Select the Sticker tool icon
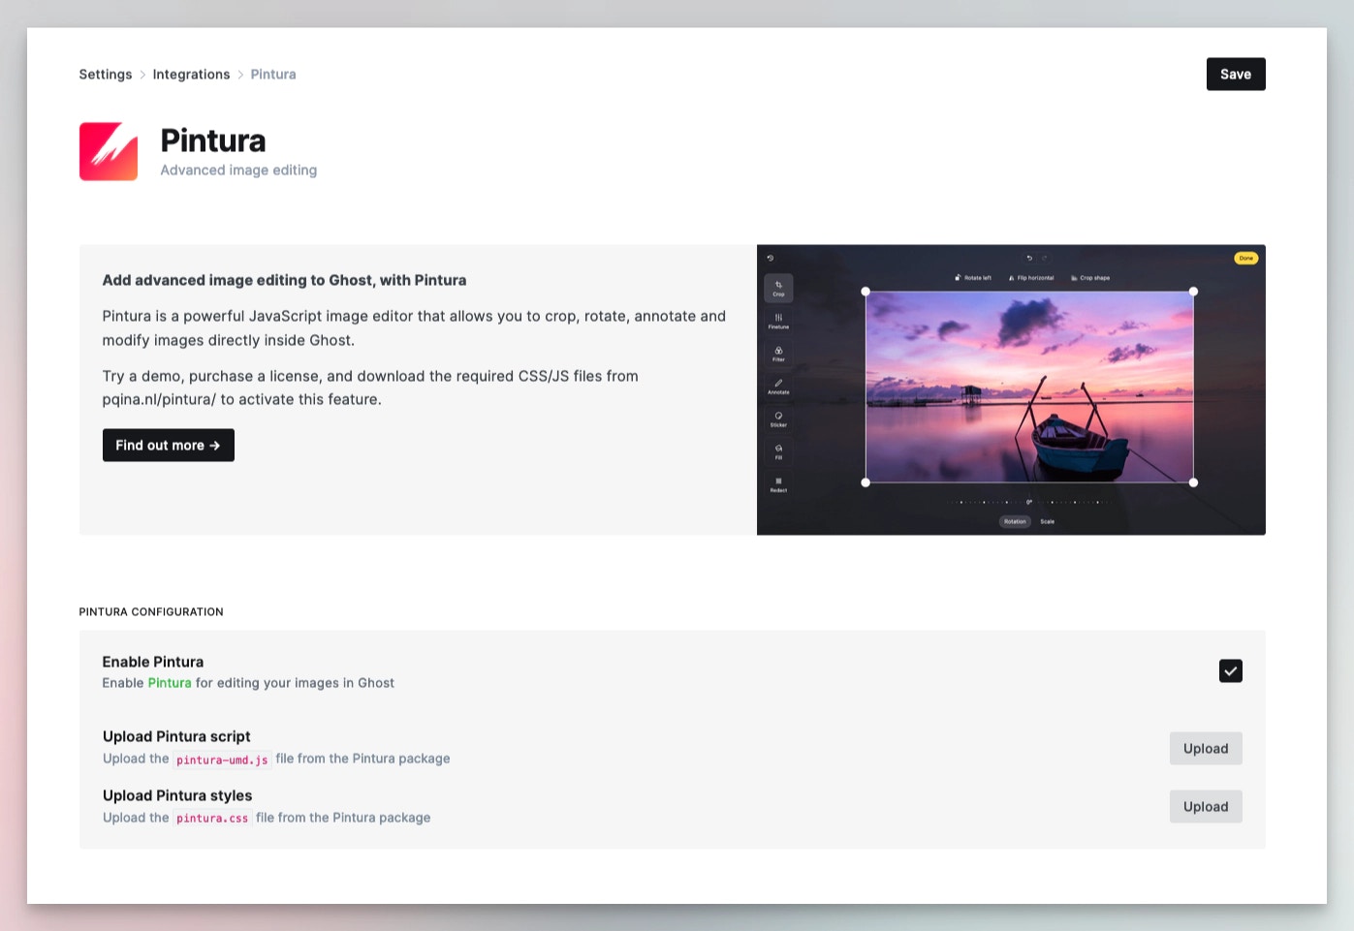Image resolution: width=1354 pixels, height=931 pixels. click(x=778, y=419)
